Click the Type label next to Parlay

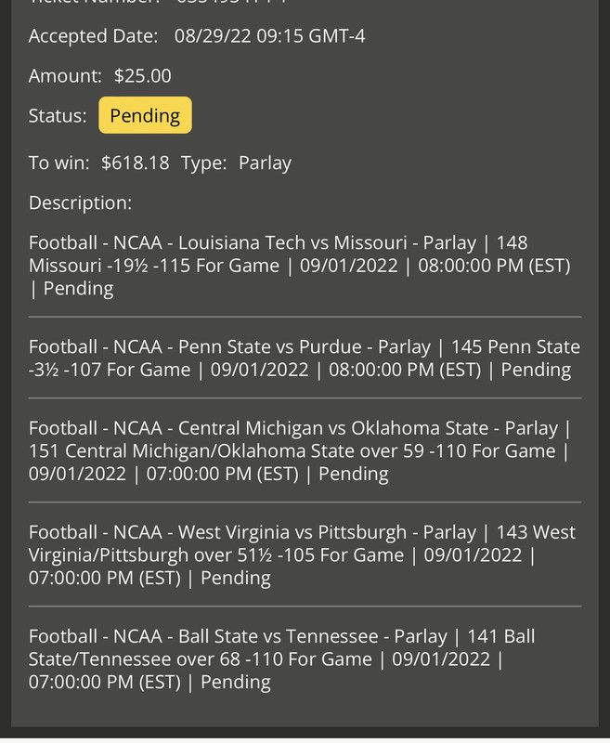click(x=203, y=163)
